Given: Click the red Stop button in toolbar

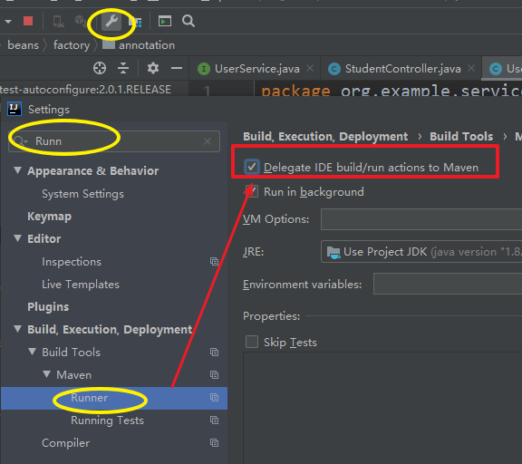Looking at the screenshot, I should (28, 22).
